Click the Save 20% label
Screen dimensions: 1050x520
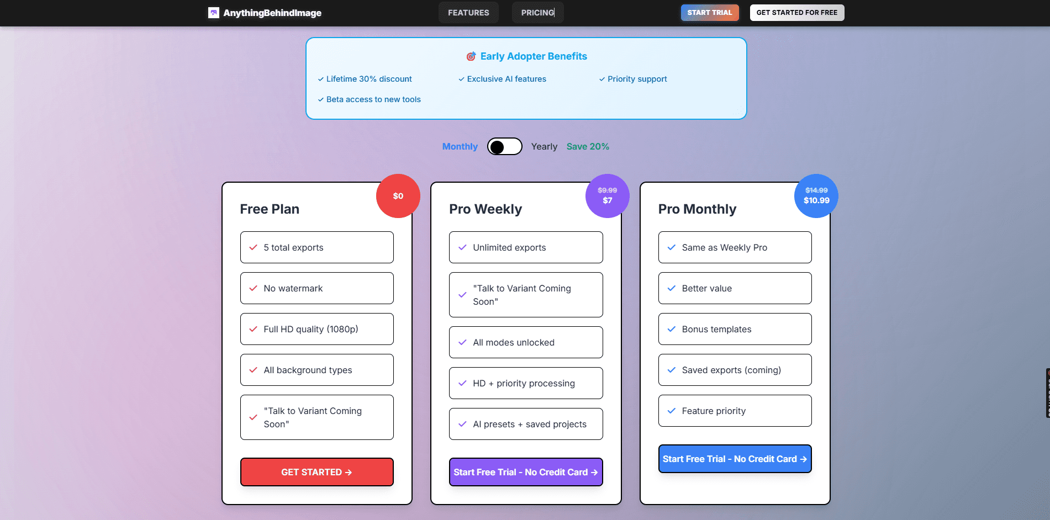pos(588,146)
